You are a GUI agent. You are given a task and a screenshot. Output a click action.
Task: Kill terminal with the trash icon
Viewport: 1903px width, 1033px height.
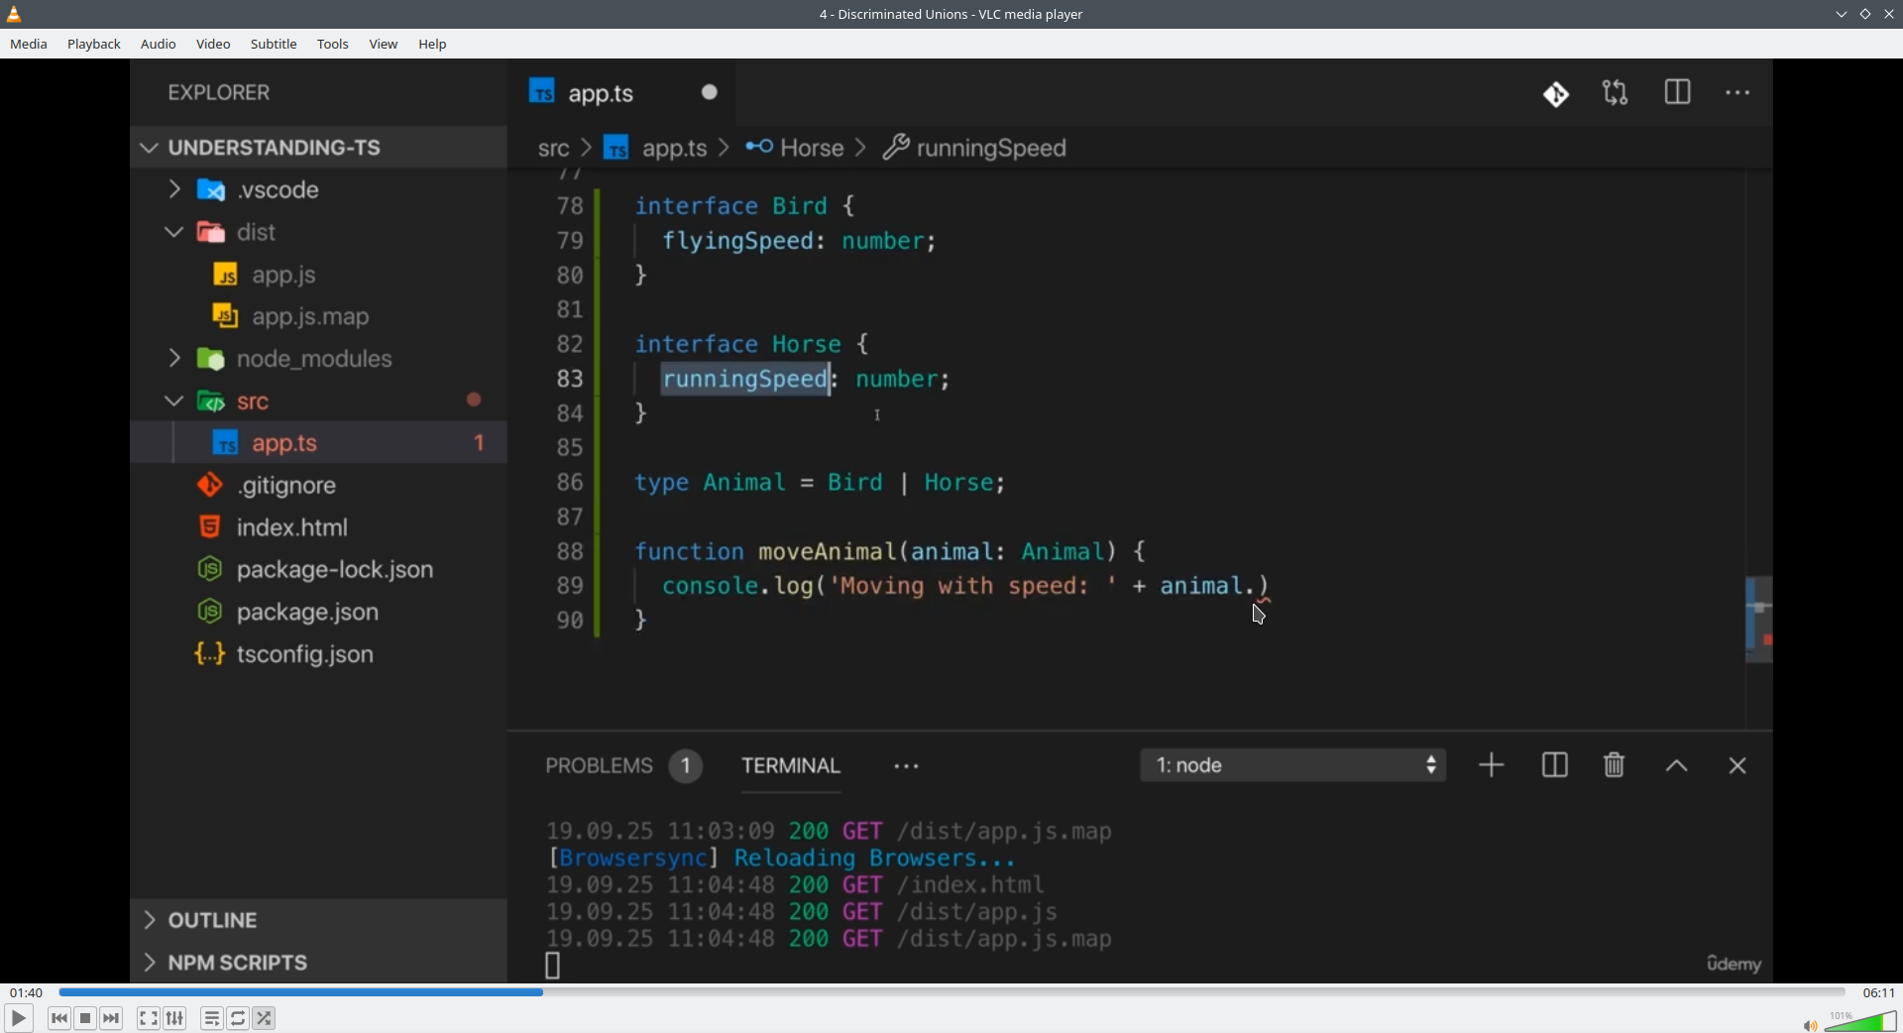[x=1615, y=765]
